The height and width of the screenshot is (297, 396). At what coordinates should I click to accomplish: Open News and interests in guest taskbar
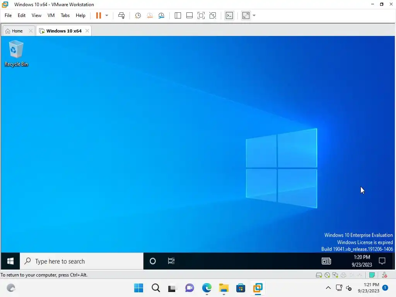point(326,261)
